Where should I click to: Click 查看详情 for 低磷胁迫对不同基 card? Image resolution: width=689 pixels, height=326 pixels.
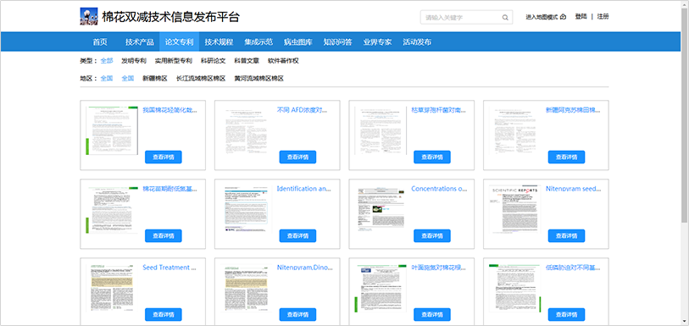(566, 315)
